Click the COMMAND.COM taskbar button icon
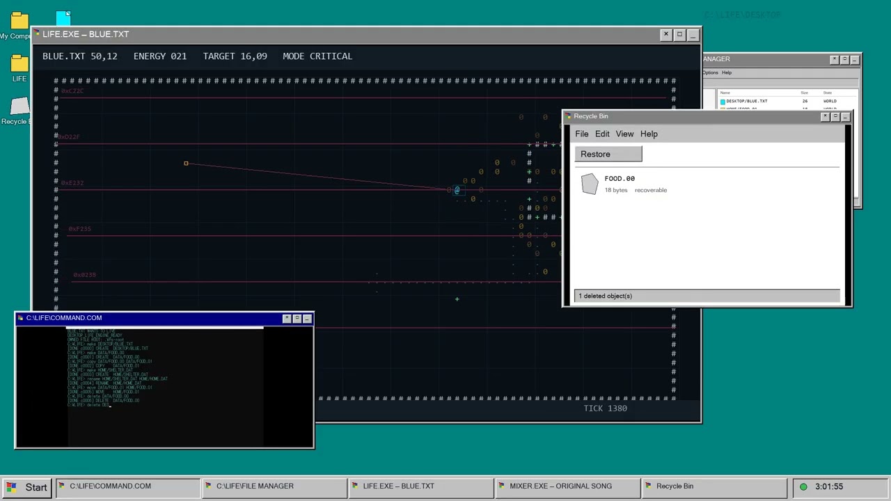The height and width of the screenshot is (501, 891). (63, 486)
